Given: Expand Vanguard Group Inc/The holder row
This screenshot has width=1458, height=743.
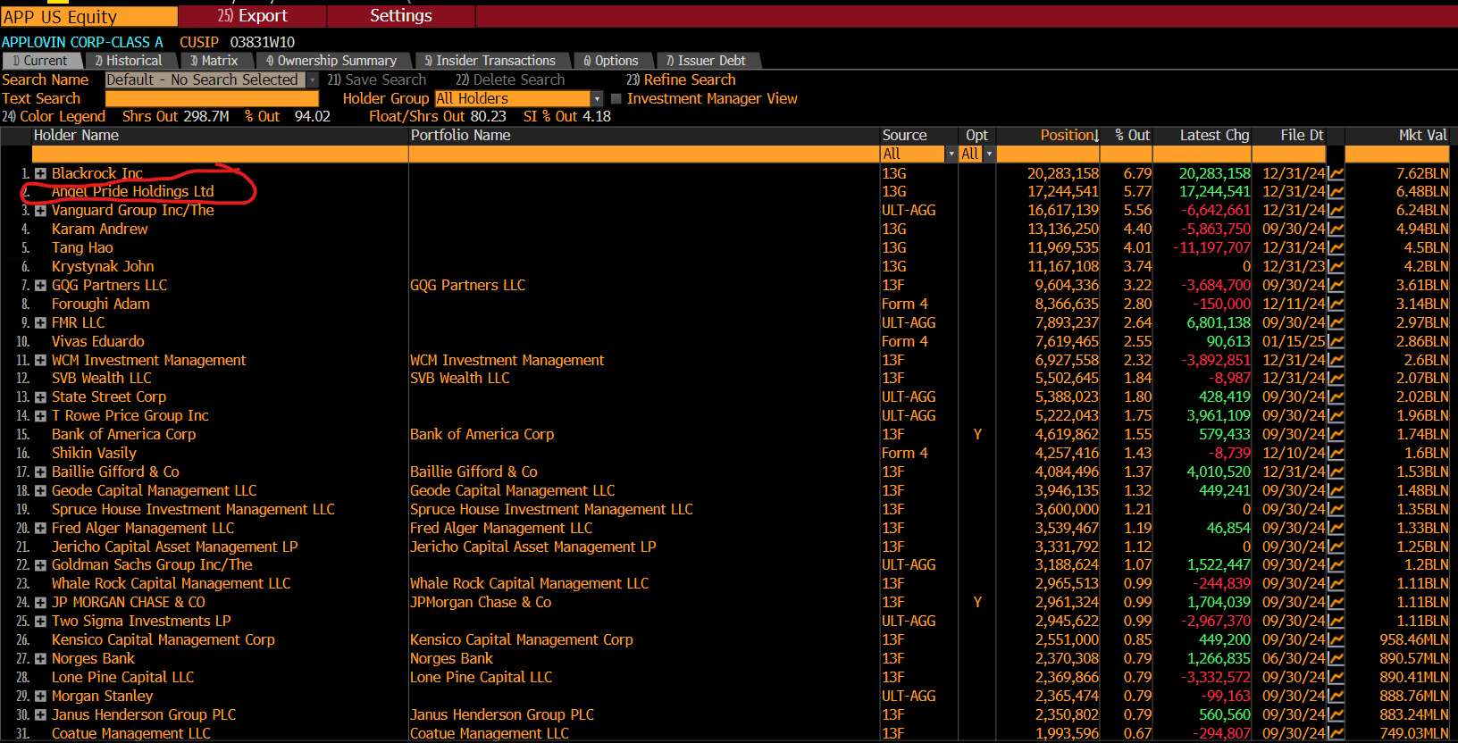Looking at the screenshot, I should 40,211.
